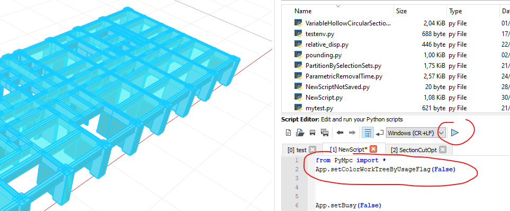Place cursor in App.setBusy(False) line
The height and width of the screenshot is (211, 510).
(348, 206)
